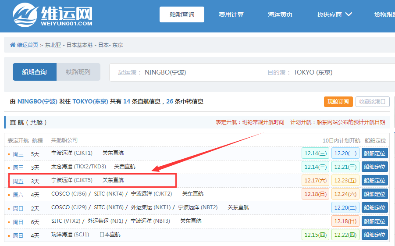Expand the 找供应商 dropdown
Screen dimensions: 395x246
coord(335,14)
